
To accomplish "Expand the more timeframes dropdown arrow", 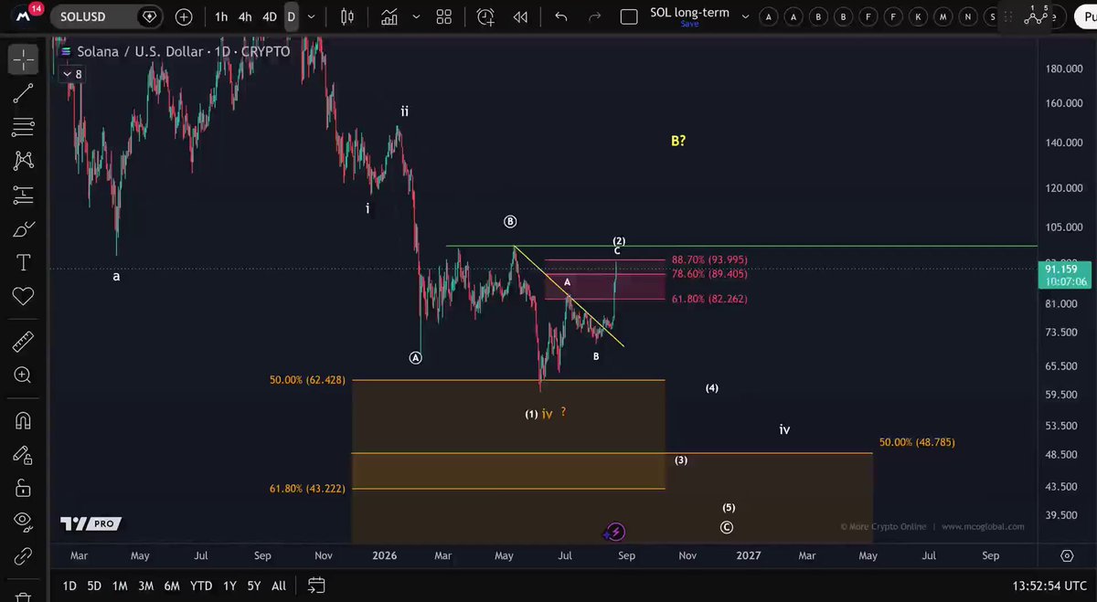I will (x=313, y=16).
